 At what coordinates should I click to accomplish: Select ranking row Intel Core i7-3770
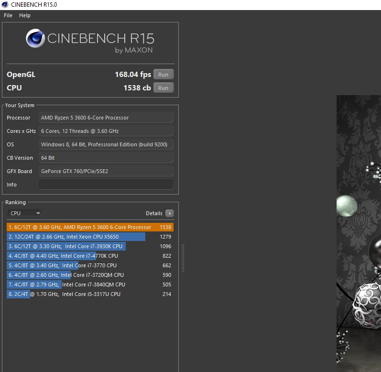(x=90, y=265)
